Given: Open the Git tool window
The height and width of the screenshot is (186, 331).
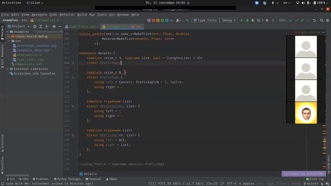Looking at the screenshot, I should pyautogui.click(x=11, y=179).
